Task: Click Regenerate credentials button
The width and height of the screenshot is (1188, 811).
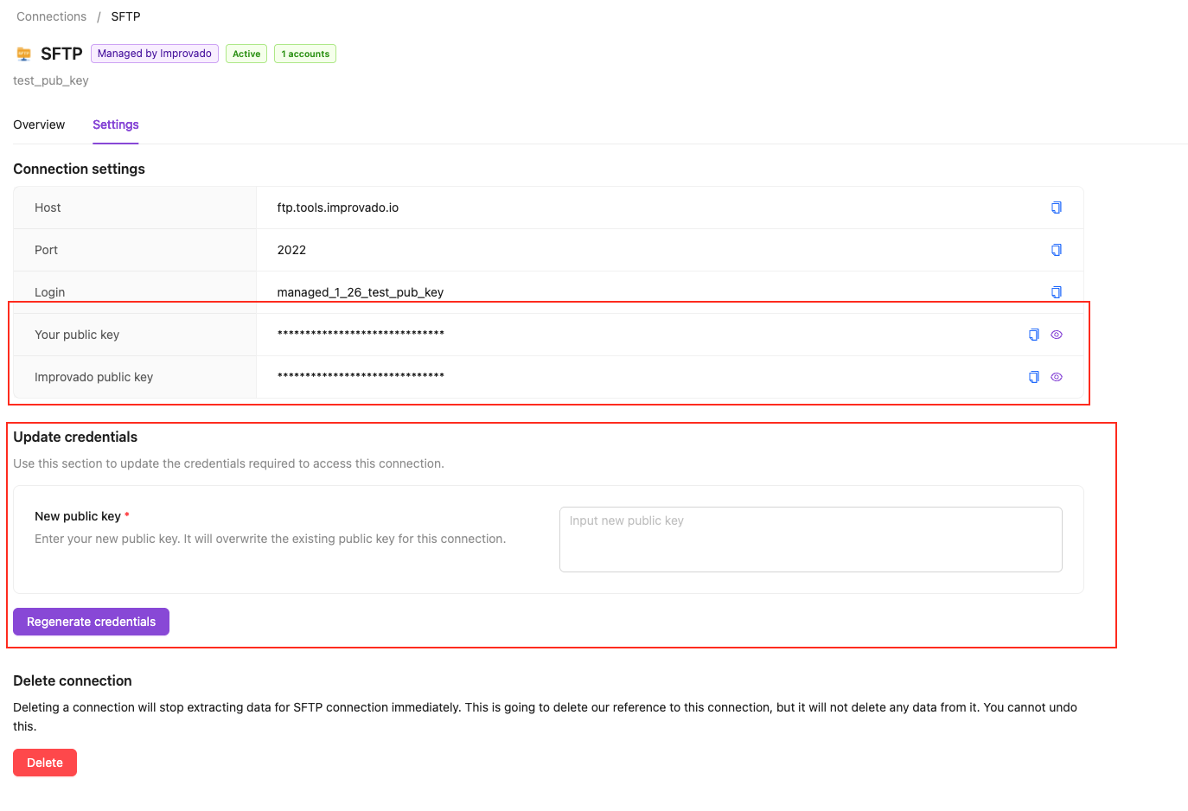Action: [x=91, y=622]
